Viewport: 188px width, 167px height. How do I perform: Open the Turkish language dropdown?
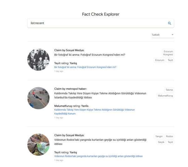pyautogui.click(x=162, y=35)
